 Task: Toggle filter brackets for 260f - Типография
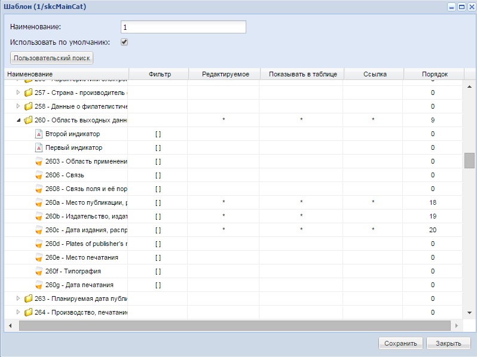coord(158,271)
